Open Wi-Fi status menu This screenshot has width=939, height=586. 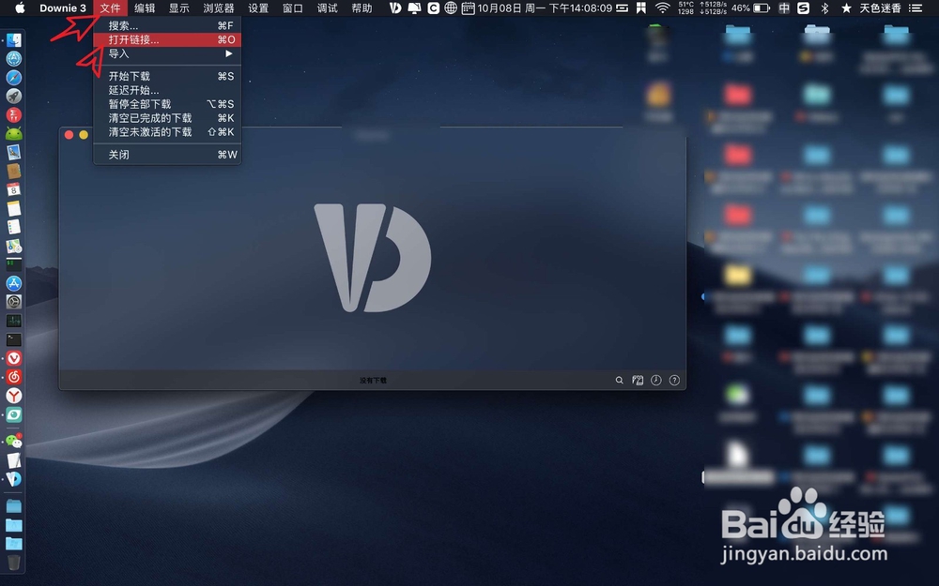(x=662, y=8)
